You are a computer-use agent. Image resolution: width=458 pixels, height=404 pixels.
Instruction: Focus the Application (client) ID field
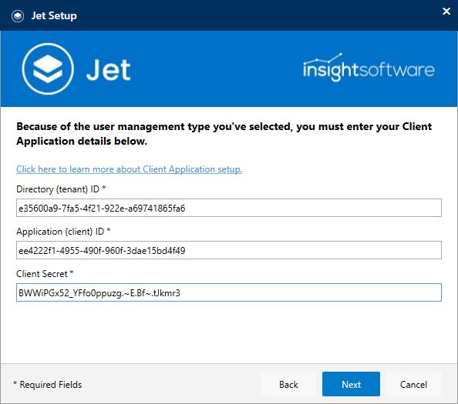pos(229,250)
